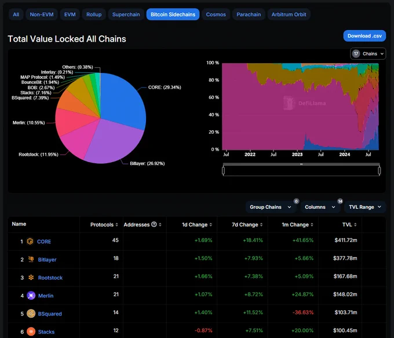
Task: Open the TVL Range dropdown
Action: tap(365, 207)
